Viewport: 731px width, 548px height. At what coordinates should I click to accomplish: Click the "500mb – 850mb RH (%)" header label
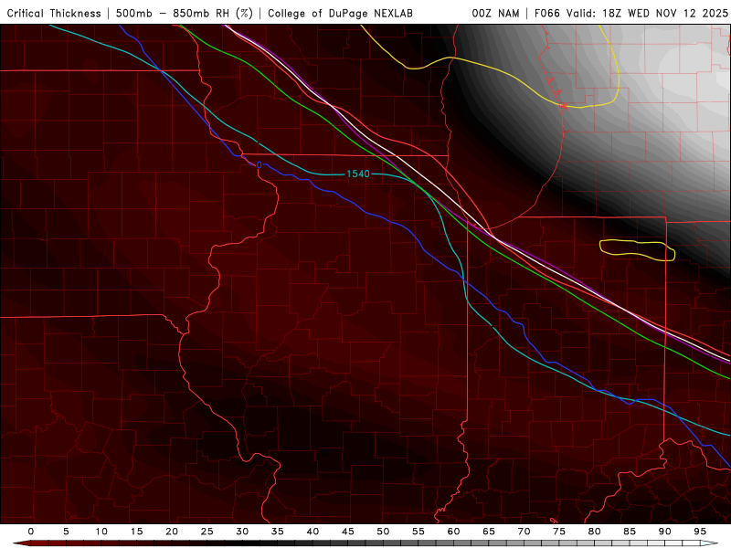pyautogui.click(x=185, y=14)
